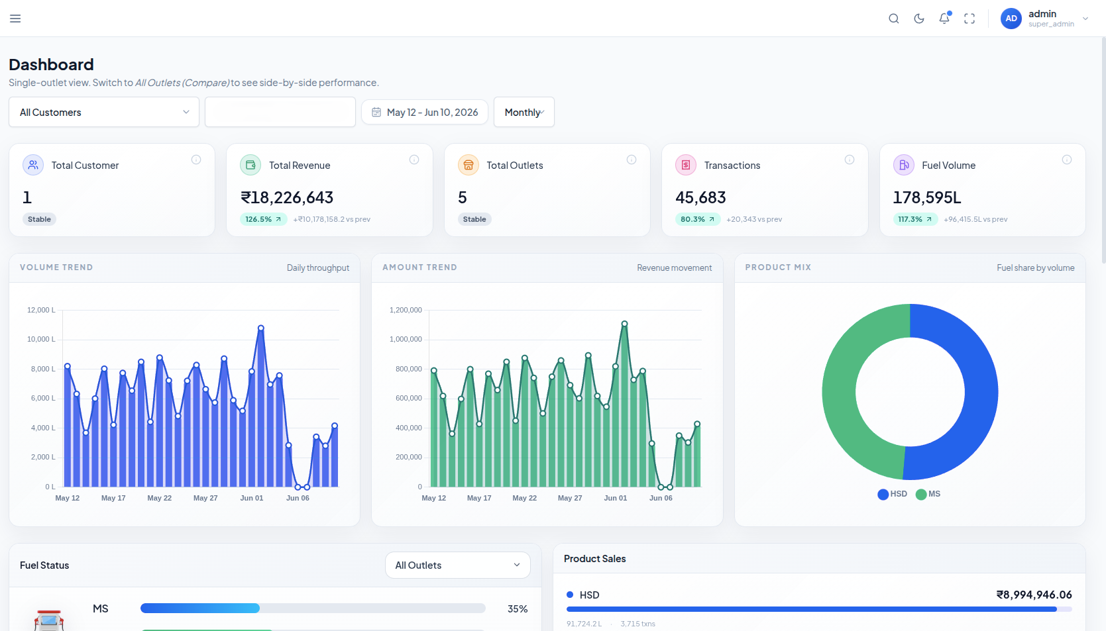Viewport: 1106px width, 631px height.
Task: Click Stable badge under Total Customer
Action: click(39, 219)
